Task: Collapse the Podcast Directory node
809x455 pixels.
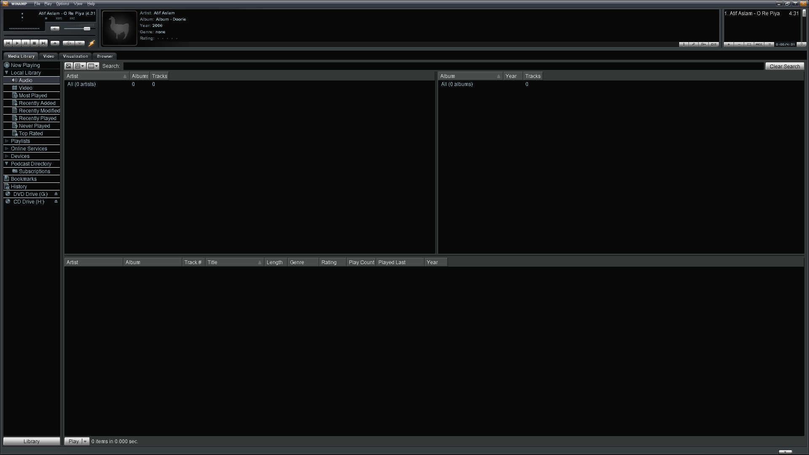Action: (7, 163)
